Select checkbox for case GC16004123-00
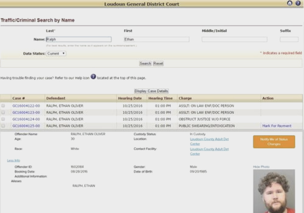This screenshot has height=213, width=304. [x=3, y=112]
